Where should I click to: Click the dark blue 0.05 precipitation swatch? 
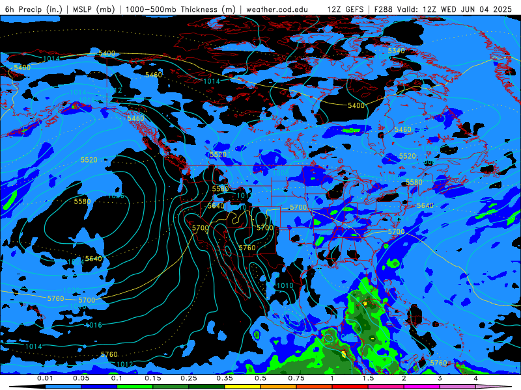pos(99,387)
